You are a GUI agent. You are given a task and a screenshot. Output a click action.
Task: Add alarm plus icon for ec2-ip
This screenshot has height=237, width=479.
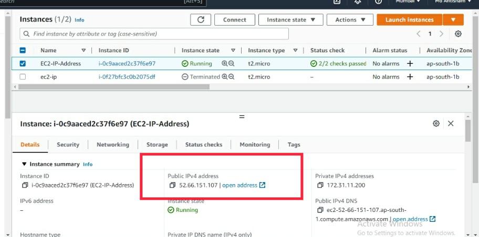pyautogui.click(x=410, y=77)
